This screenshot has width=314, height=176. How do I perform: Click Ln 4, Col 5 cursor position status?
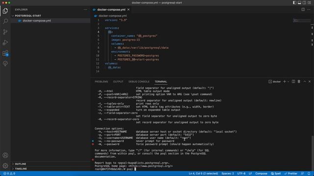pos(203,174)
